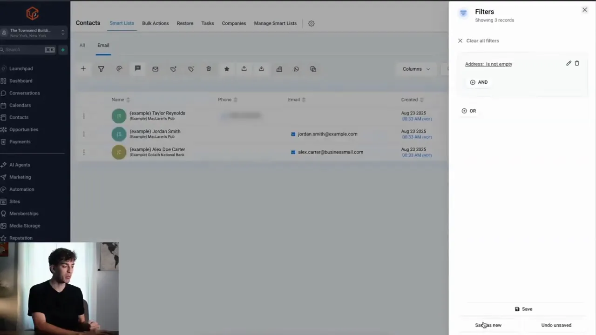The width and height of the screenshot is (596, 335).
Task: Sort contacts by the Name column arrows
Action: point(128,99)
